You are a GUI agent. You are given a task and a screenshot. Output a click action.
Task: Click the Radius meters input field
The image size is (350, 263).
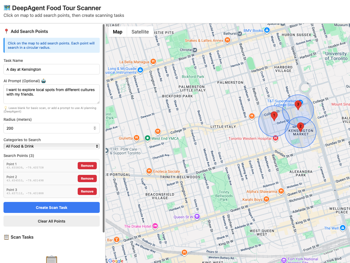pos(52,128)
